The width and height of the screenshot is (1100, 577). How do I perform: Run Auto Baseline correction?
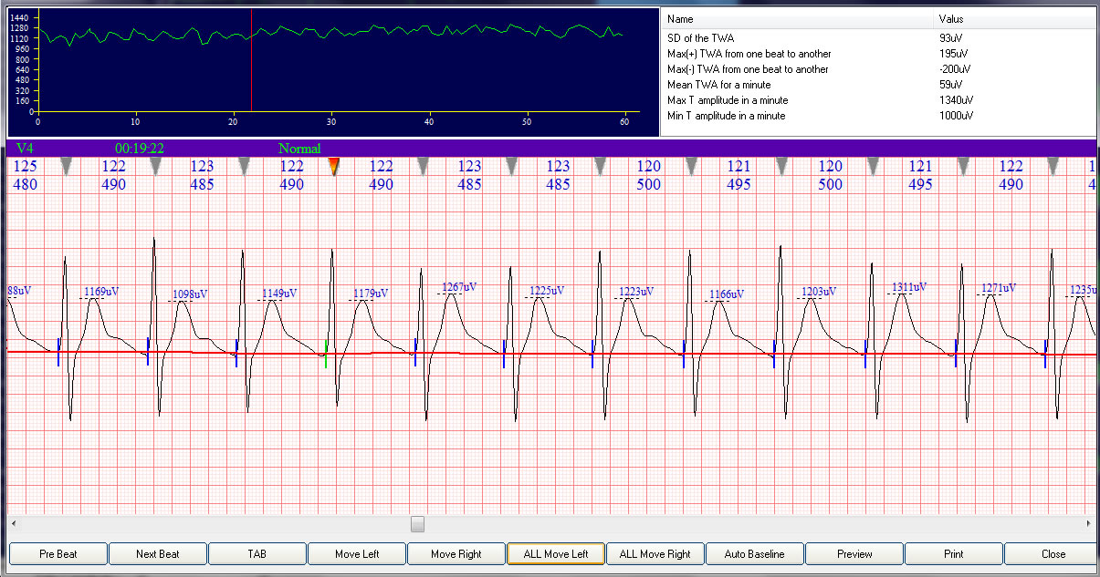point(754,553)
